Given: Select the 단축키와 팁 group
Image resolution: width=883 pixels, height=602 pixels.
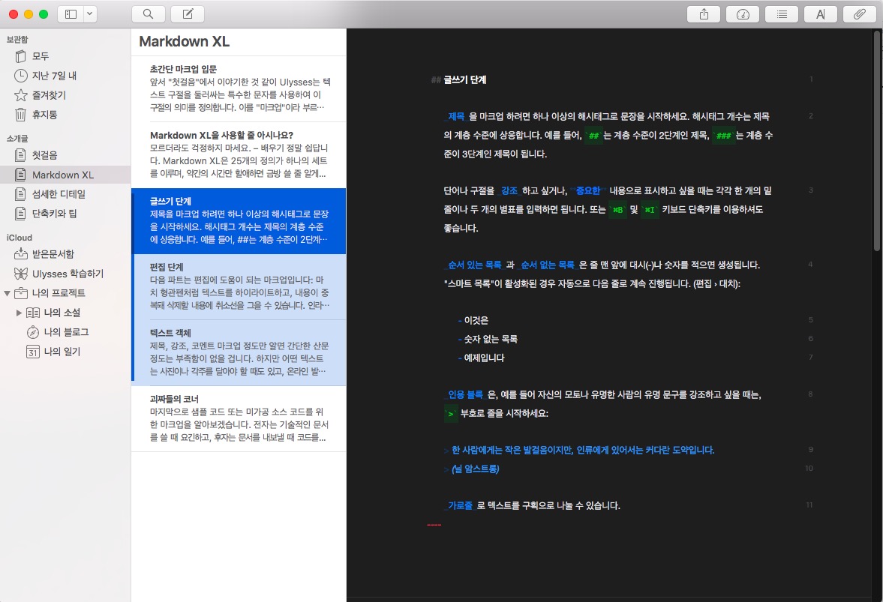Looking at the screenshot, I should click(x=65, y=213).
